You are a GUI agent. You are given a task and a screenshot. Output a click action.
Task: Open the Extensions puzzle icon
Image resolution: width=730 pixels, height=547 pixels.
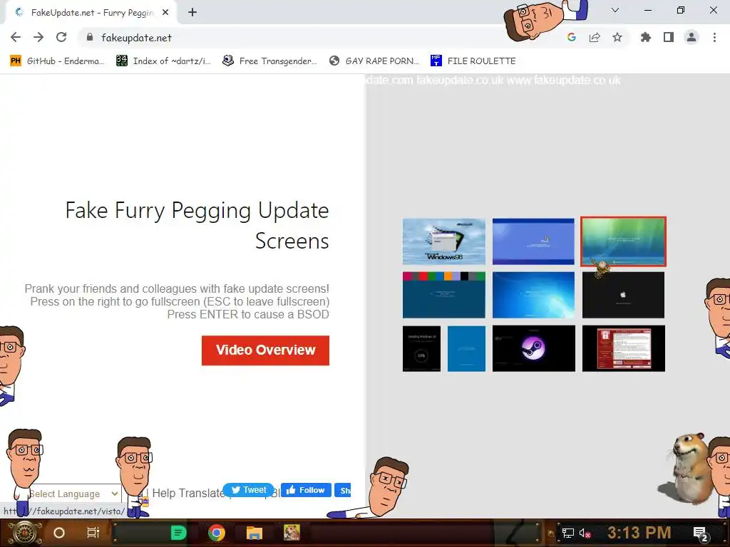click(x=646, y=37)
